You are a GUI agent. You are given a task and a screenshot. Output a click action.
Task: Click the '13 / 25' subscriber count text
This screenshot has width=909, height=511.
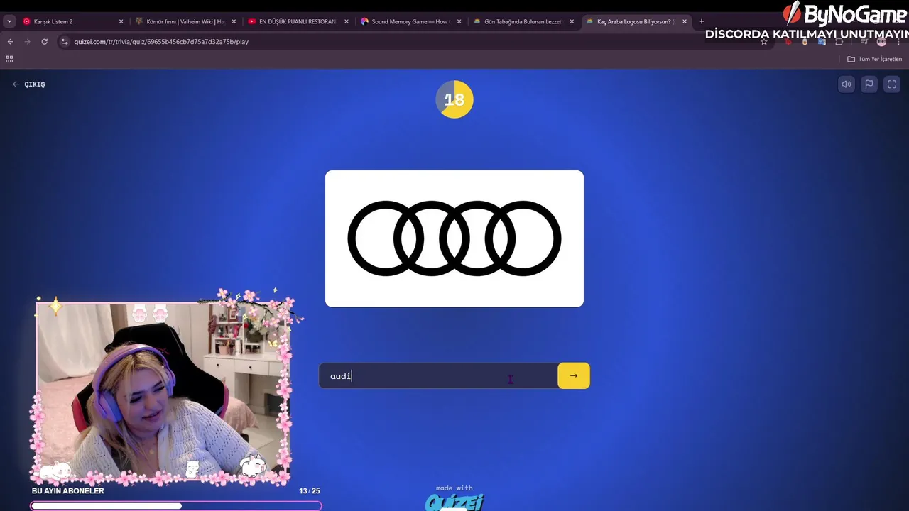point(310,491)
